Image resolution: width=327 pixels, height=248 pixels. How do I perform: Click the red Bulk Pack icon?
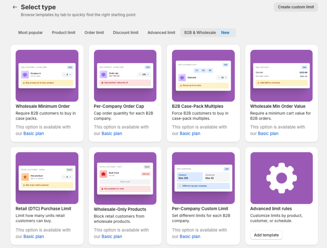(103, 174)
